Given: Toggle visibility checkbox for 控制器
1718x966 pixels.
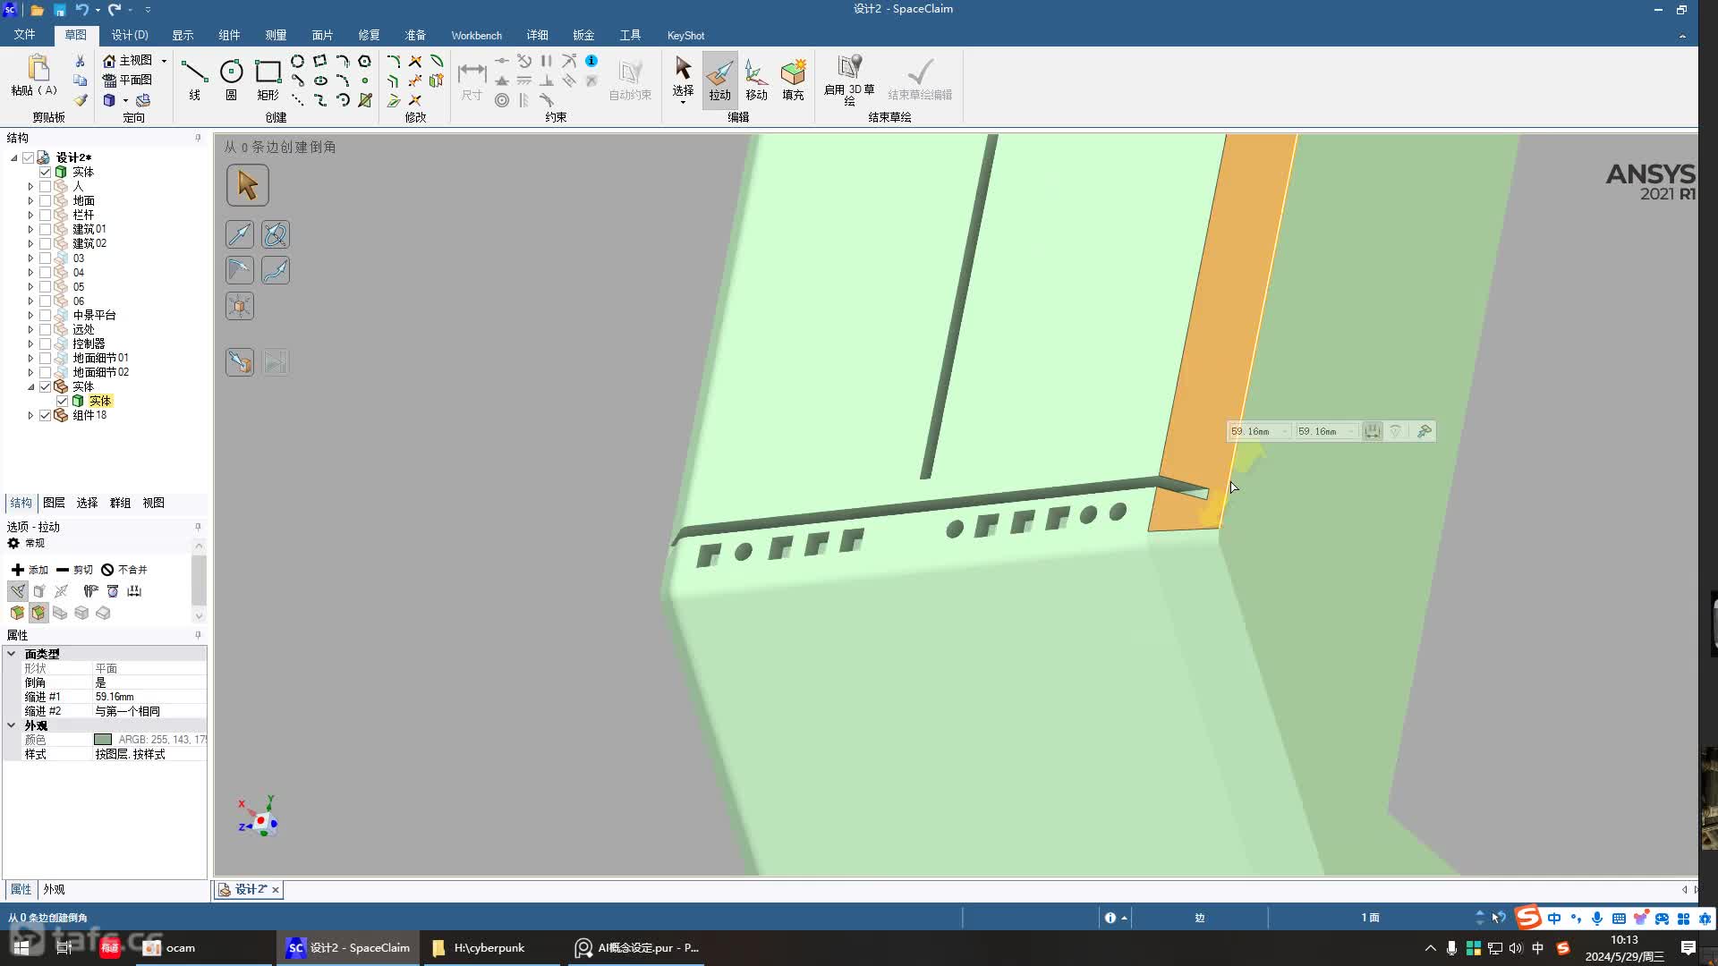Looking at the screenshot, I should click(x=45, y=343).
